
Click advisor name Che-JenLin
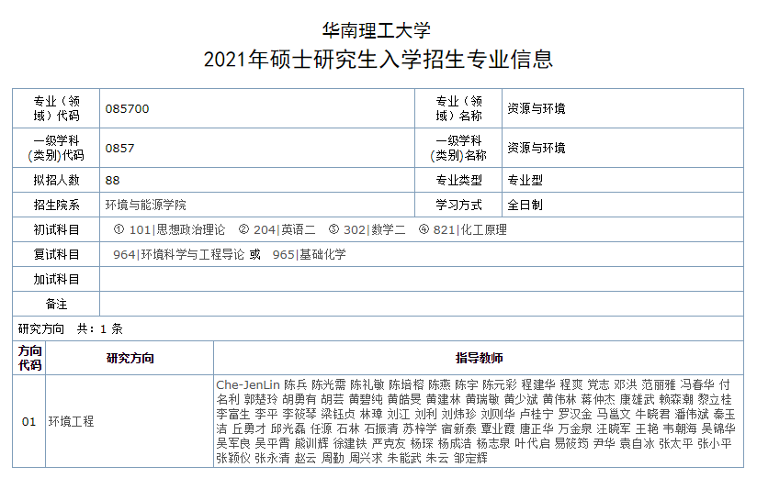[248, 385]
